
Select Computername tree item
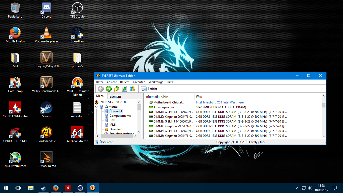tap(118, 116)
